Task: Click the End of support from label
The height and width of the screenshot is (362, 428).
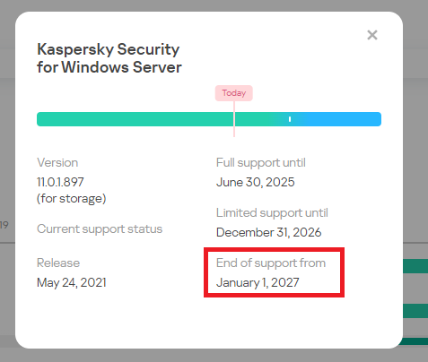Action: click(x=271, y=263)
